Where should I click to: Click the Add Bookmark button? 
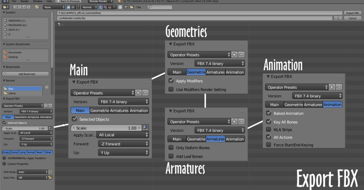(25, 74)
